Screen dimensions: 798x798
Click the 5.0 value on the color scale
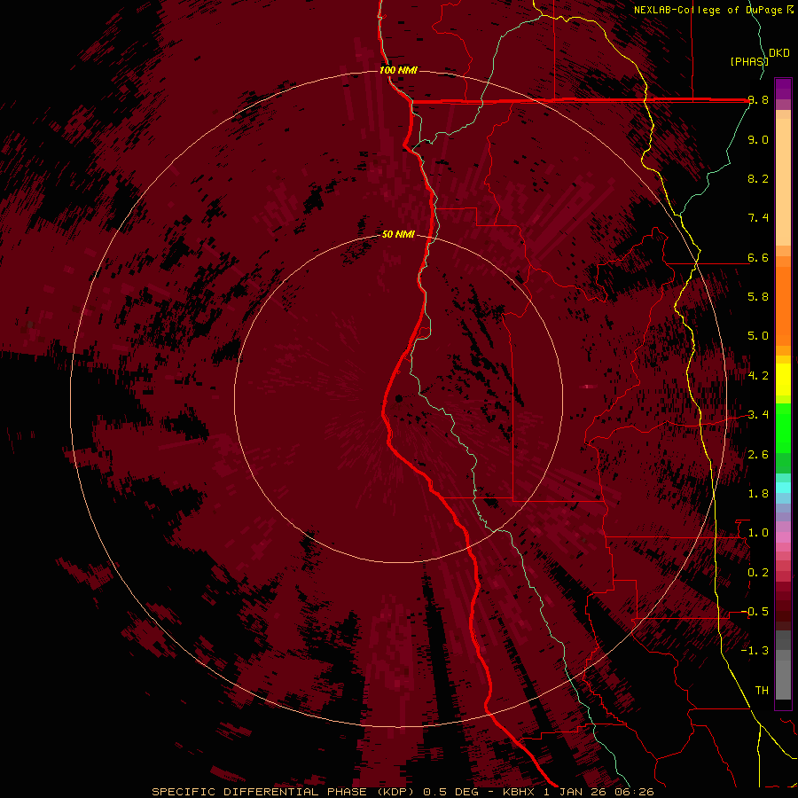tap(758, 336)
